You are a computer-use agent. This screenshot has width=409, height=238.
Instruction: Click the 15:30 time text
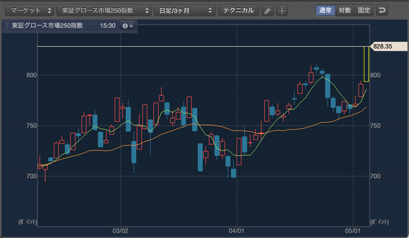pos(108,26)
